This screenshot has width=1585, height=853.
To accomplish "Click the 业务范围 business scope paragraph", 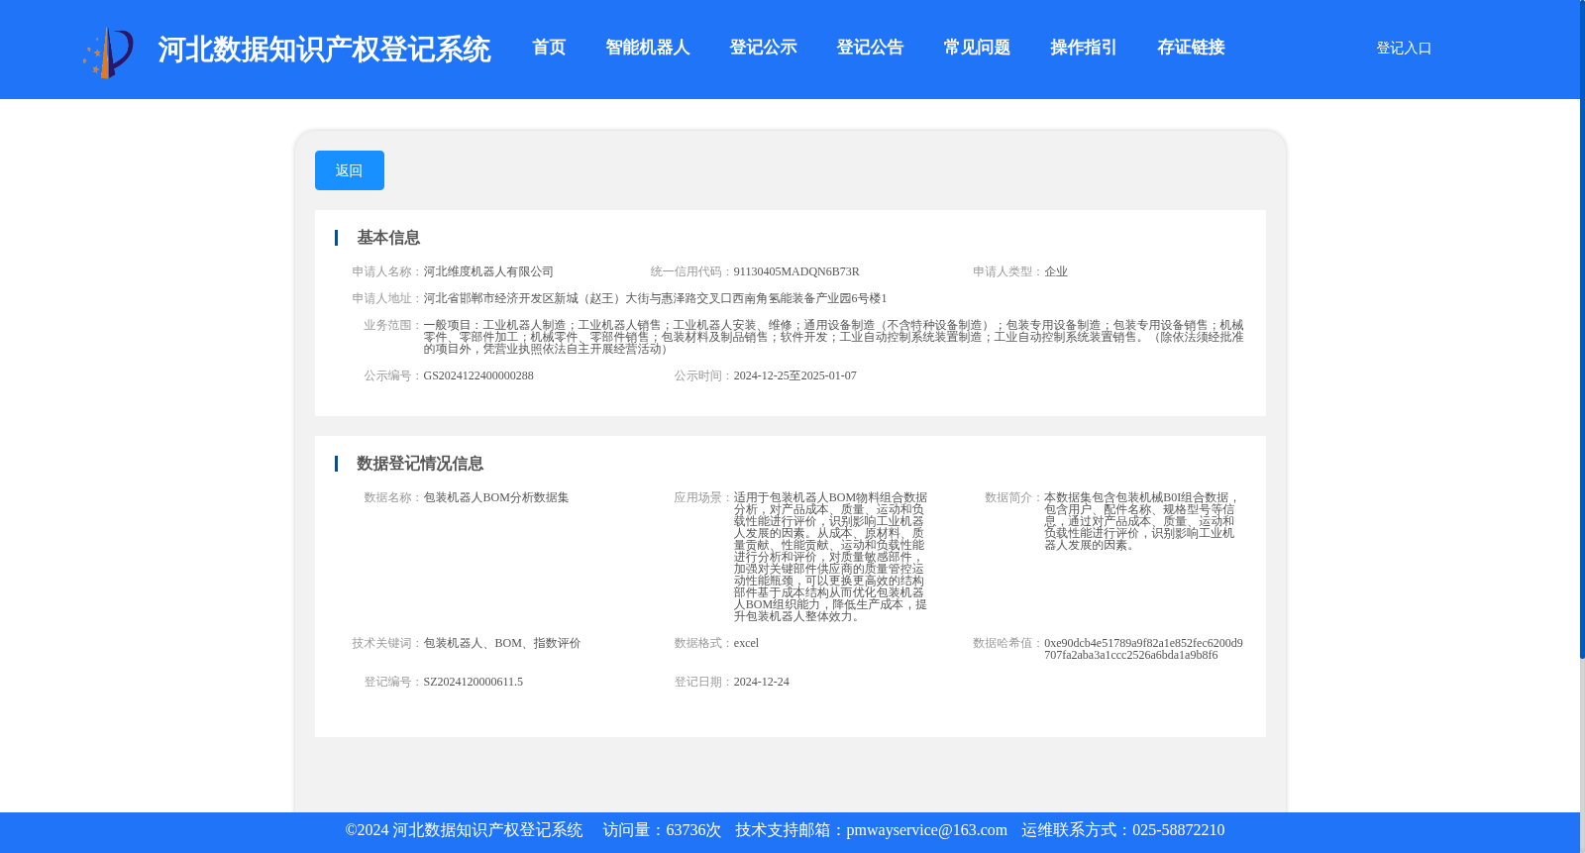I will 833,337.
